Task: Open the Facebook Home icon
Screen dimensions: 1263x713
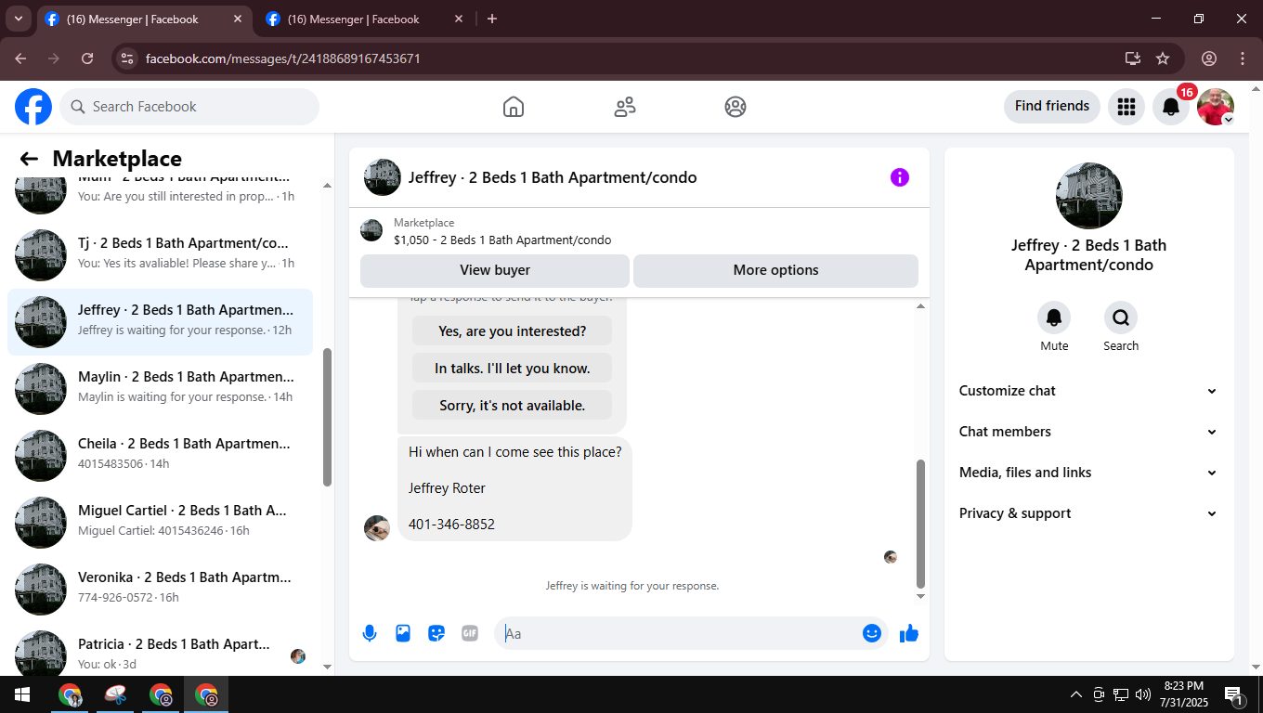Action: coord(514,107)
